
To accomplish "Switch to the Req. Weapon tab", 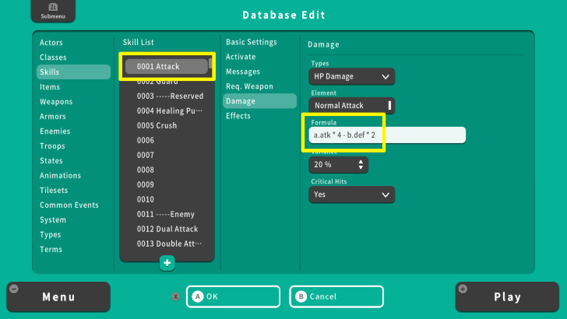I will tap(249, 86).
